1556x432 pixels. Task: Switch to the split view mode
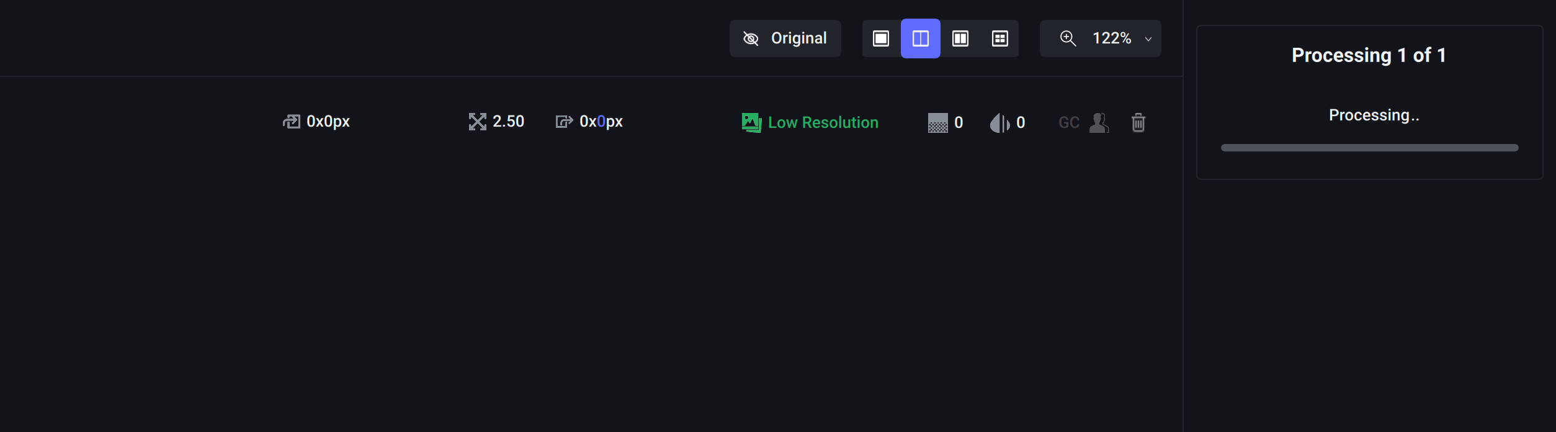tap(921, 38)
